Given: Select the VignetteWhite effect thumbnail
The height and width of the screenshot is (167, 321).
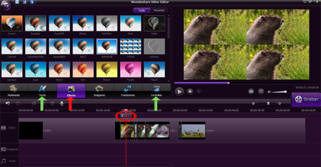Looking at the screenshot, I should pos(36,47).
